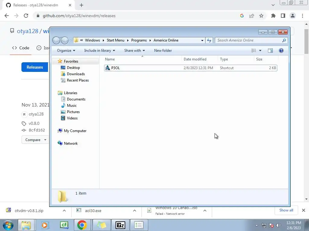Open My Computer in navigation pane
The image size is (309, 231).
tap(75, 131)
